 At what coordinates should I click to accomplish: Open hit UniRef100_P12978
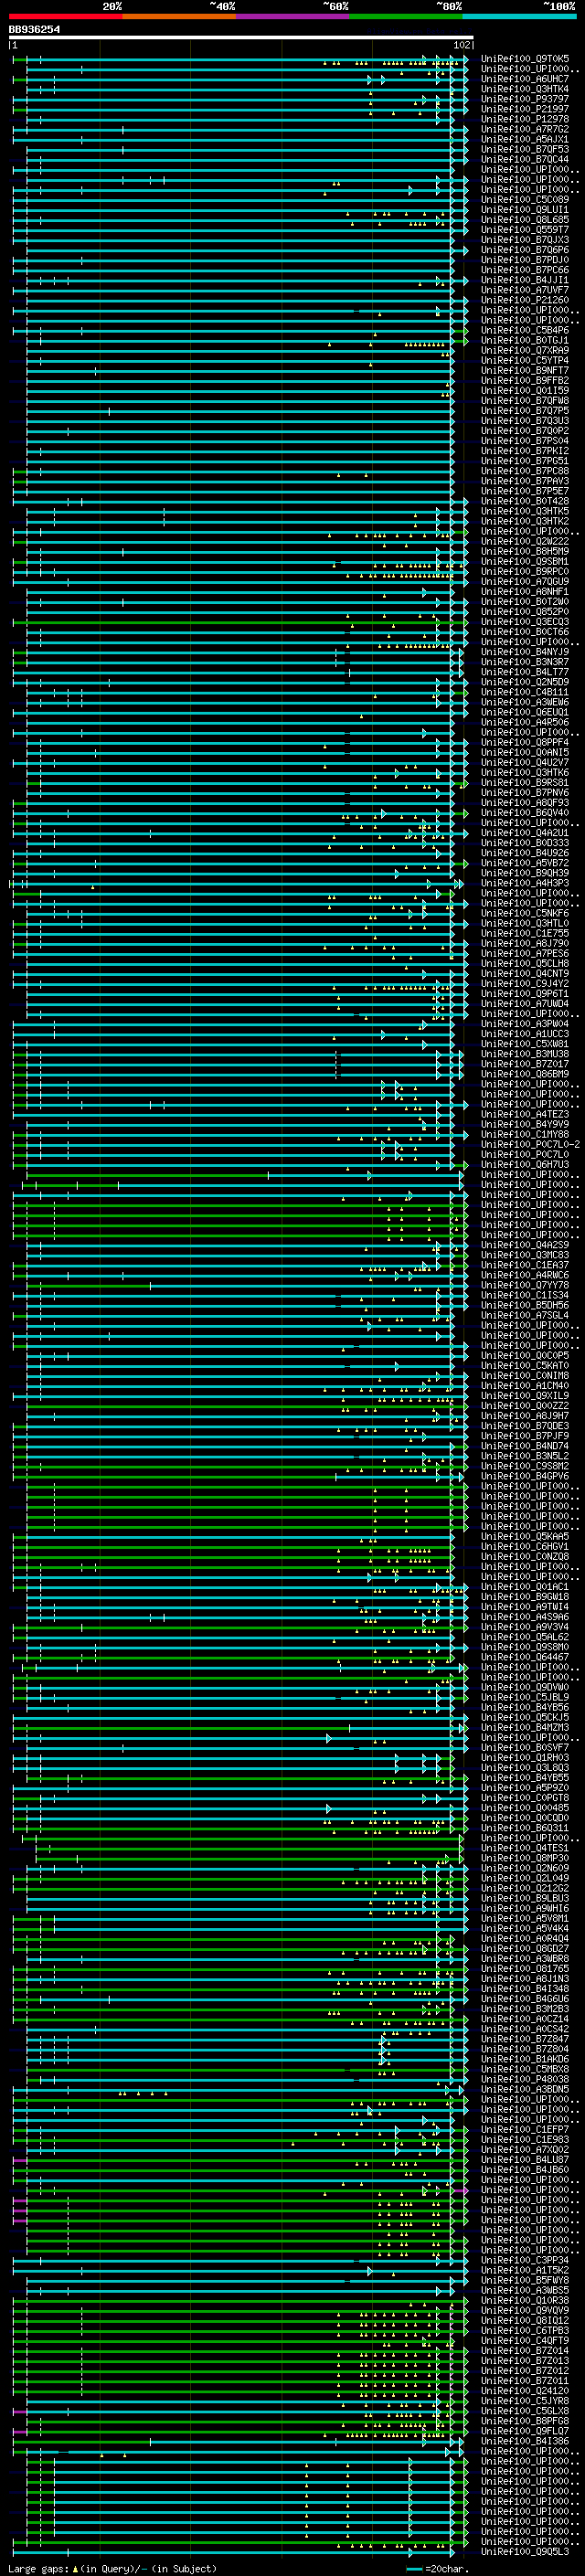point(525,119)
